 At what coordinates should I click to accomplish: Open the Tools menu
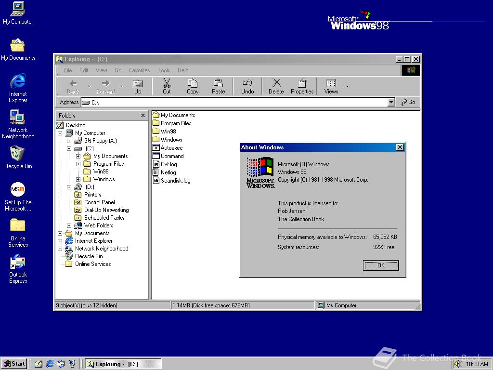(164, 70)
